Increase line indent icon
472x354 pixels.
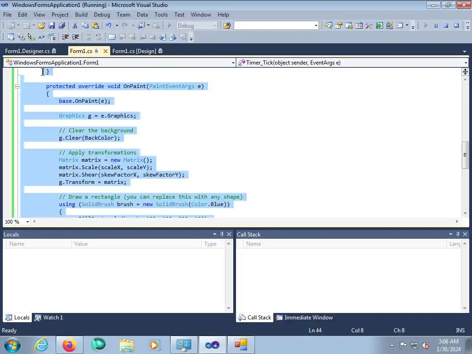pos(75,37)
